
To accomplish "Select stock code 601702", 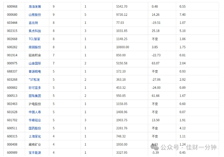I will point(12,120).
